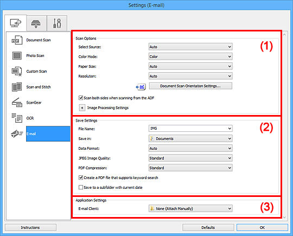The image size is (293, 236).
Task: Choose the Photo Scan icon
Action: [x=17, y=56]
